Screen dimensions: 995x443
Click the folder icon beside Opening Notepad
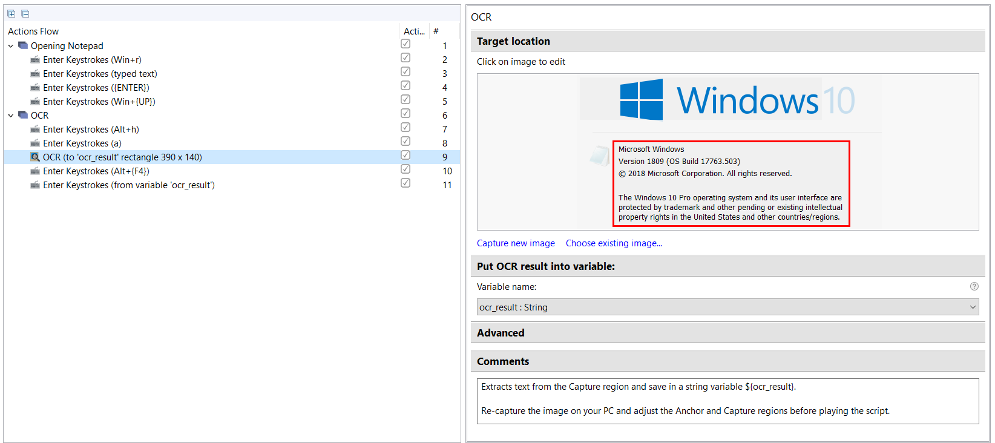click(23, 45)
